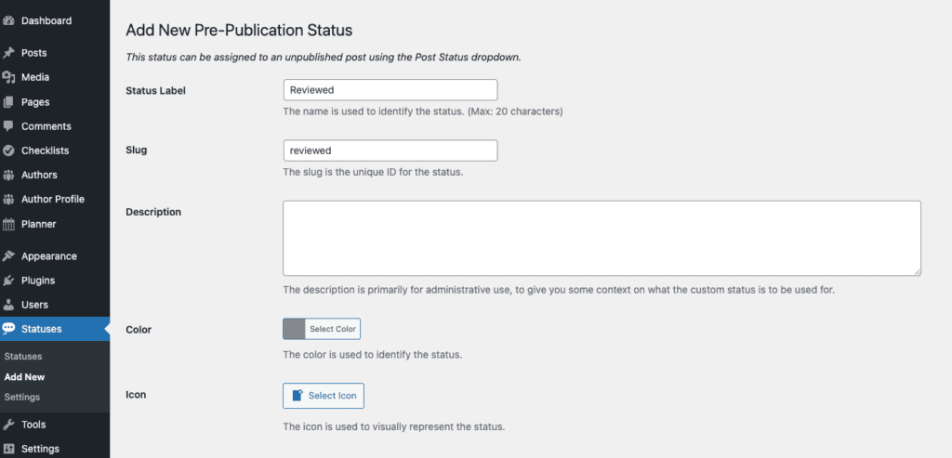Focus the Description text area

coord(602,238)
